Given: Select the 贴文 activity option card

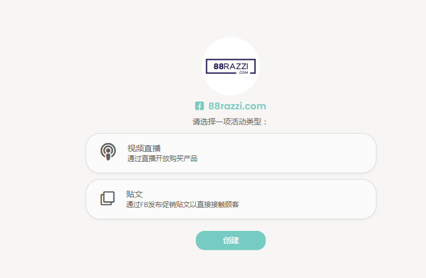Looking at the screenshot, I should pyautogui.click(x=231, y=199).
